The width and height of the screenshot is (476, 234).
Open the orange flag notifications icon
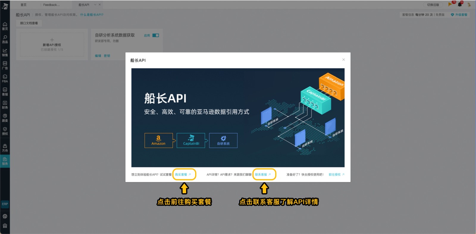click(450, 4)
